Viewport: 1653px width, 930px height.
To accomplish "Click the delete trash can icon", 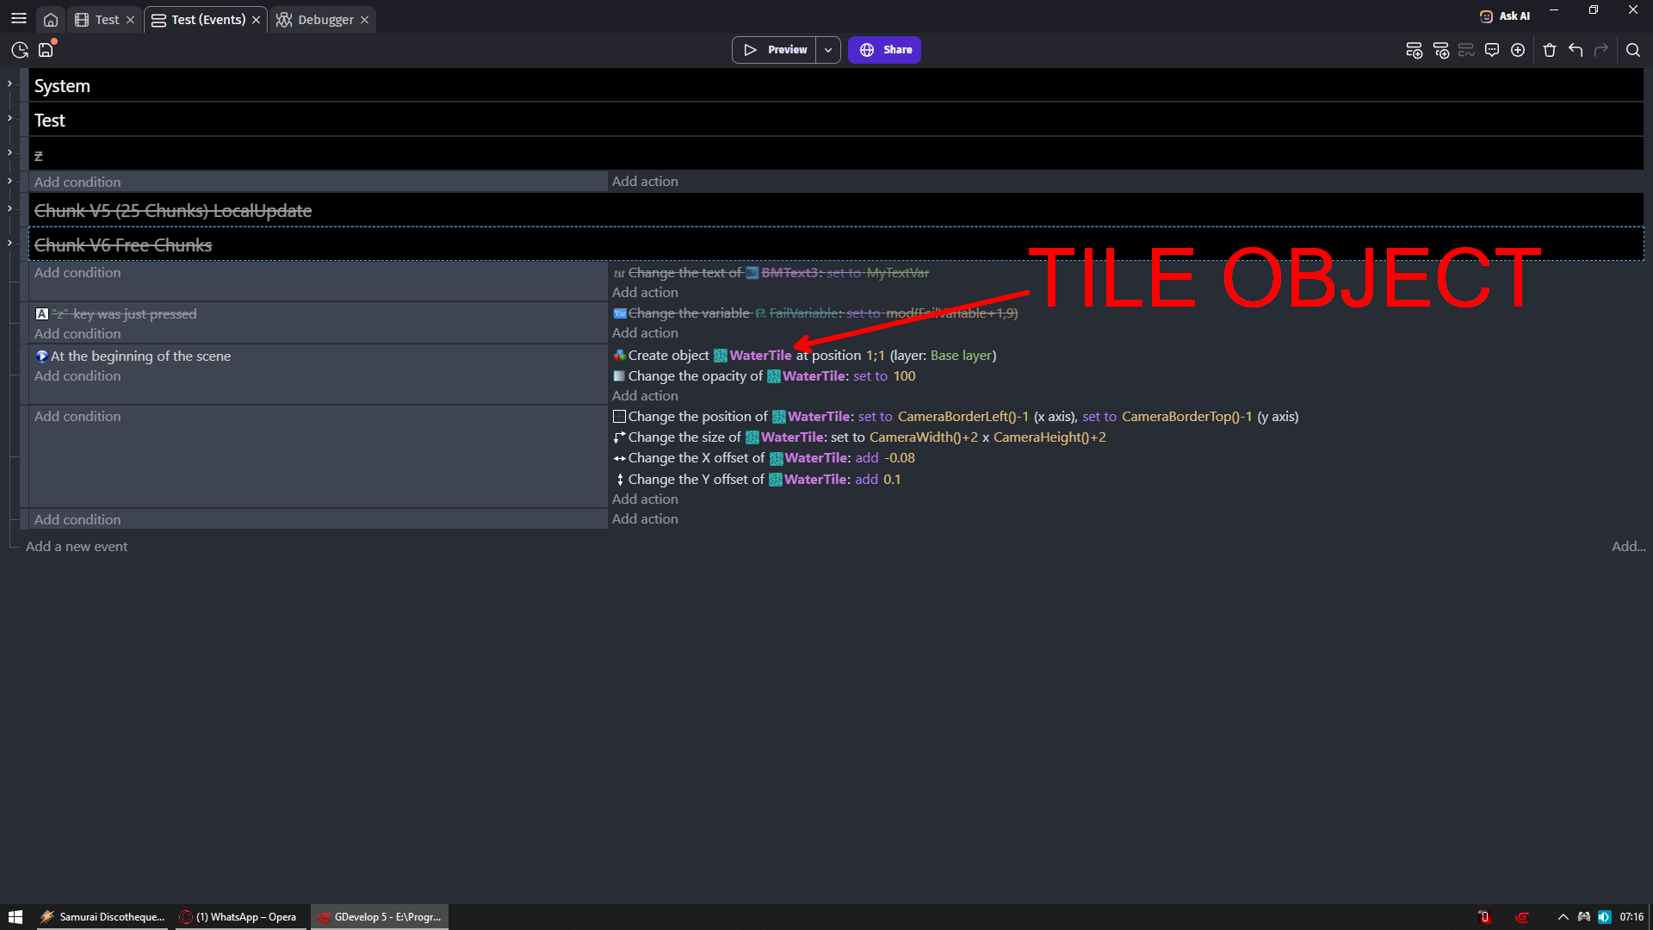I will pyautogui.click(x=1550, y=50).
